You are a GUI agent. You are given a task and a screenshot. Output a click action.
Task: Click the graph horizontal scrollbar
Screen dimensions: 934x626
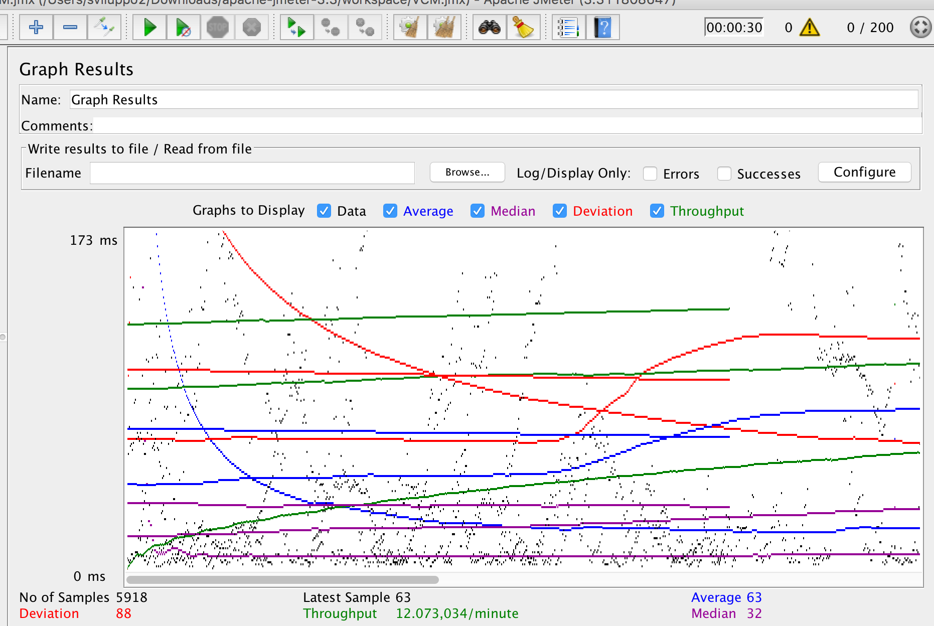click(x=282, y=580)
